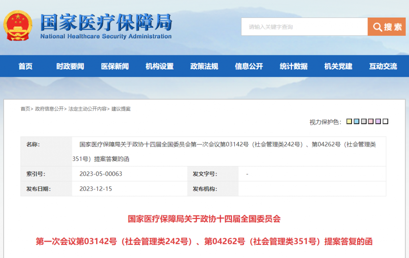Viewport: 409px width, 258px height.
Task: Open the 医保新闻 menu item
Action: pyautogui.click(x=115, y=66)
